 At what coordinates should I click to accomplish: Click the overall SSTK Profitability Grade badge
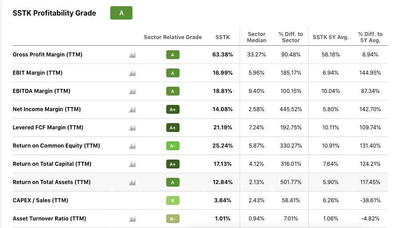pyautogui.click(x=121, y=13)
